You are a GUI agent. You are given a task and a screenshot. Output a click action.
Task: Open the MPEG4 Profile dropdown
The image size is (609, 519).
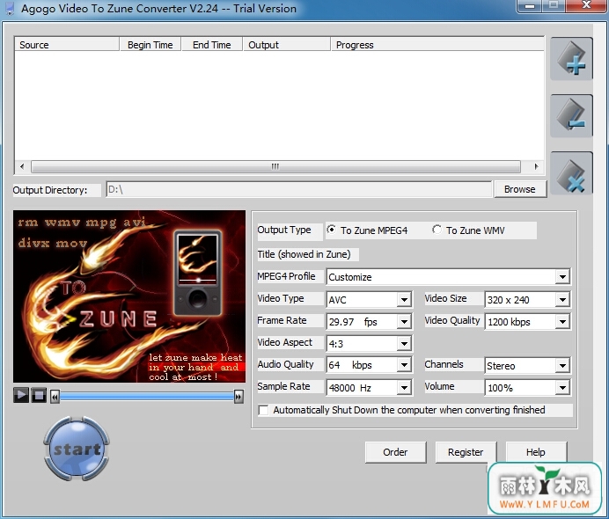coord(562,277)
